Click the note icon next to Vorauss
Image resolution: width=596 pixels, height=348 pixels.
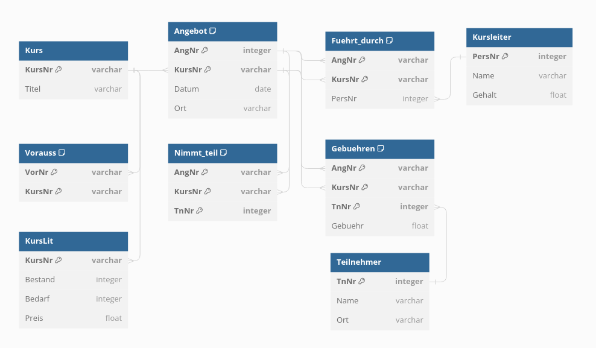(x=62, y=153)
